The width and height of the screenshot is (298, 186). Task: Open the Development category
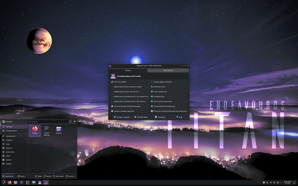click(15, 136)
